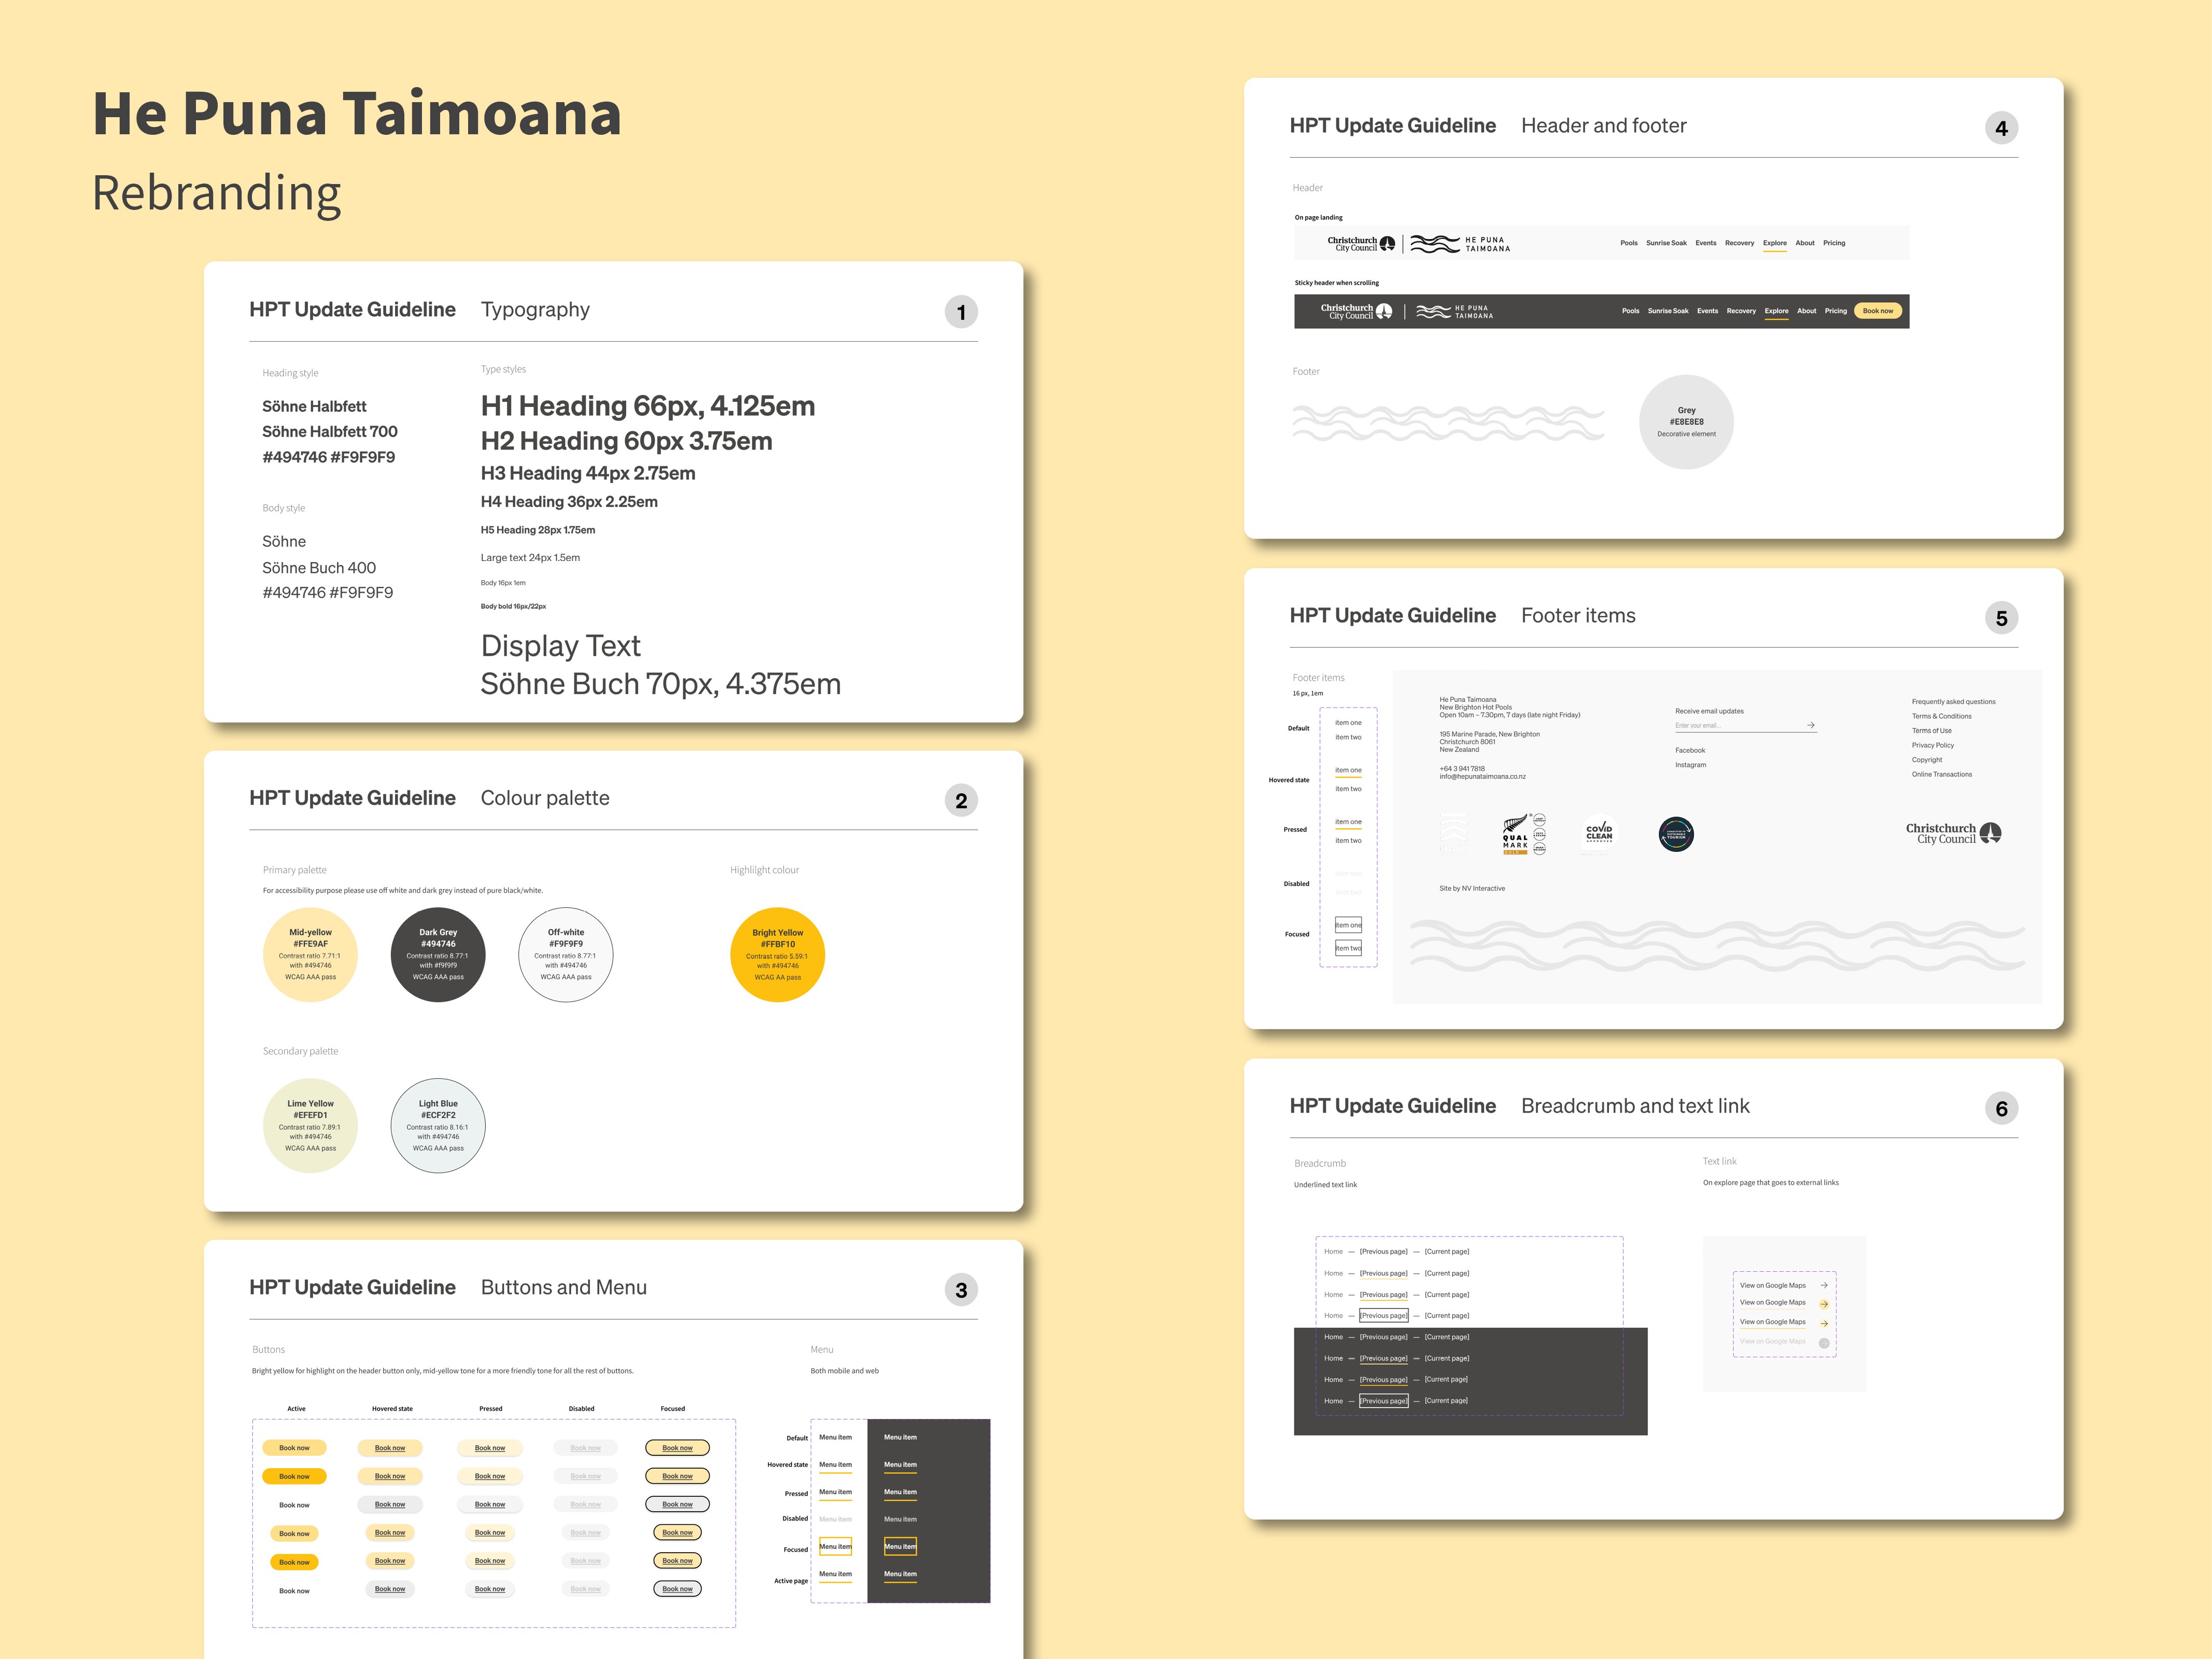Open the Privacy Policy footer link

pos(1933,745)
